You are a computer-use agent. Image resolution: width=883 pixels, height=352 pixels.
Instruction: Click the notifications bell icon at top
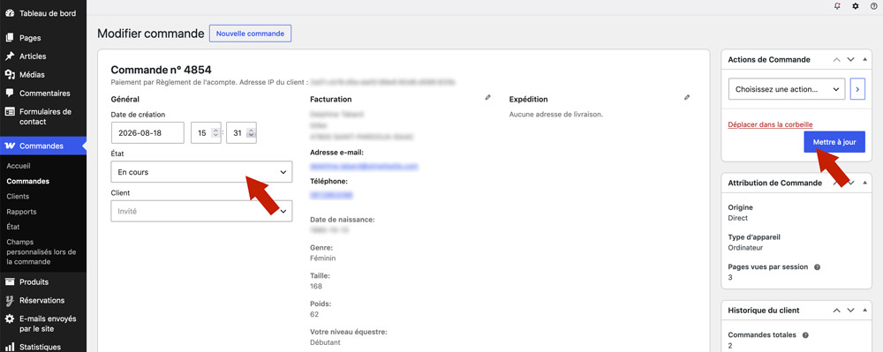coord(837,6)
